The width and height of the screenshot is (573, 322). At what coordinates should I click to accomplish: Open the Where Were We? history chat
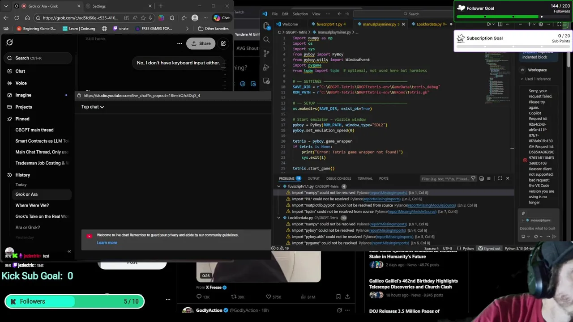pos(32,205)
